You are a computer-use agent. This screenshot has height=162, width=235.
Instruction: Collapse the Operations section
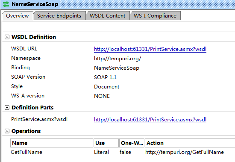[7, 131]
